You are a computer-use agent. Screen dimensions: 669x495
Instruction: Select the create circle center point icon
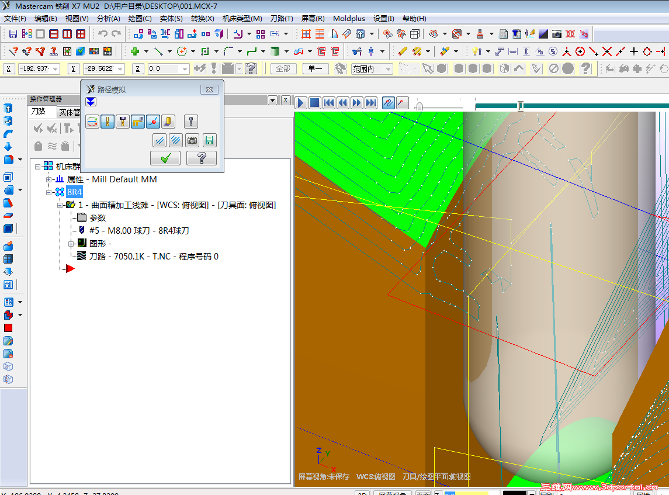point(182,51)
